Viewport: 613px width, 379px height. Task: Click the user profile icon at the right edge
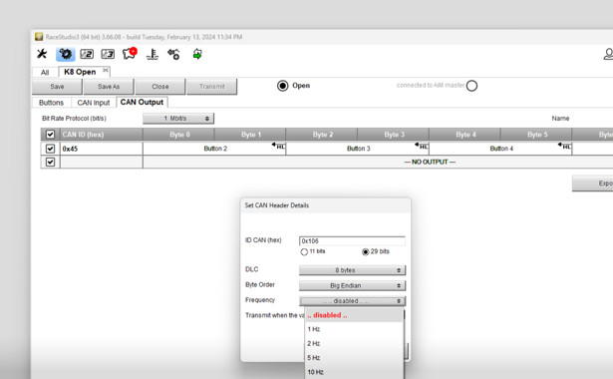(608, 54)
